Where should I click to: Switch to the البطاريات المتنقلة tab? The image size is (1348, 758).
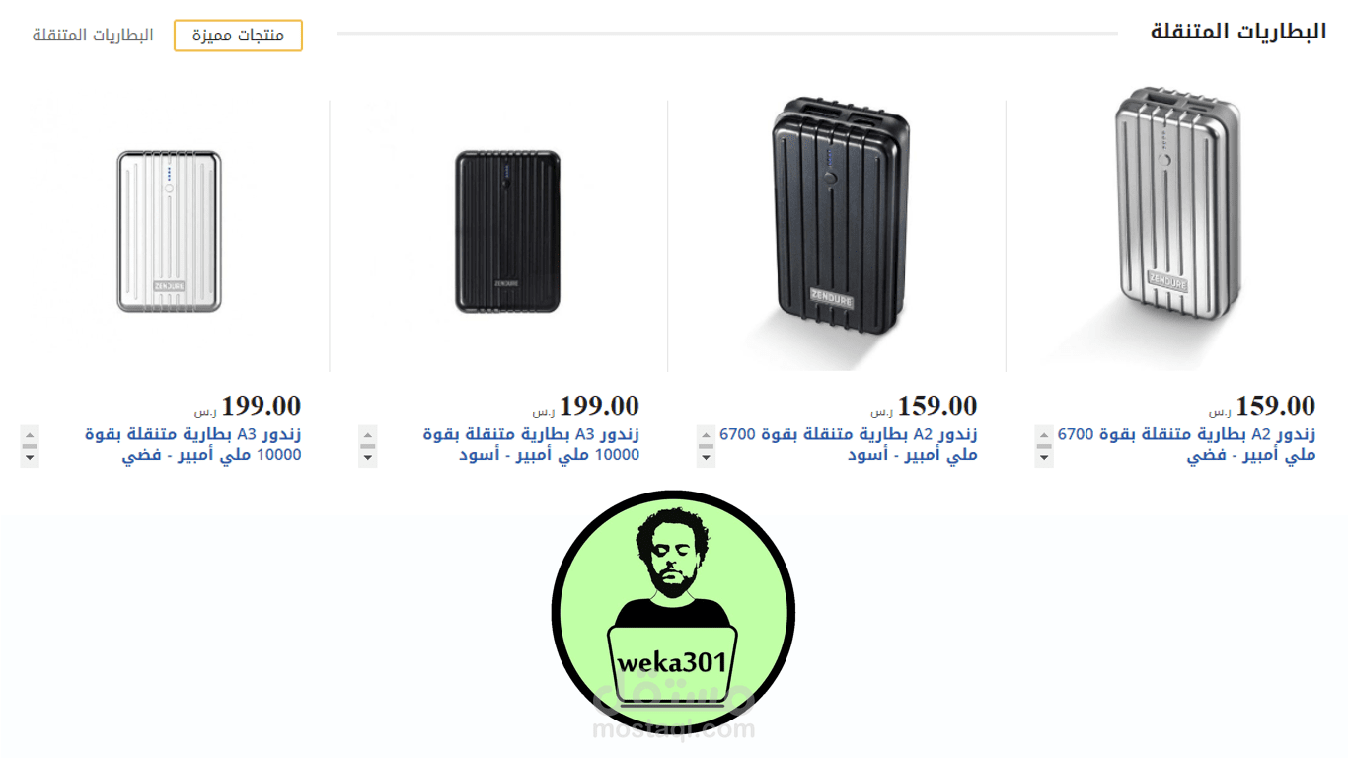pos(93,36)
